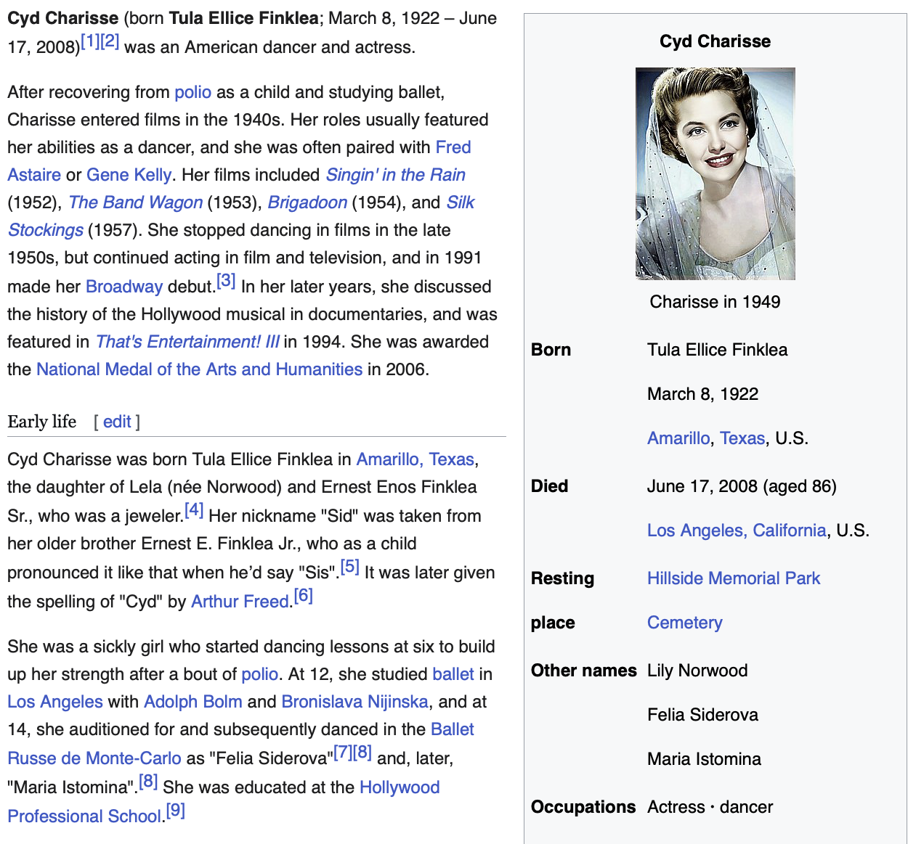Open the Singin' in the Rain film link
Screen dimensions: 908x844
coord(395,175)
